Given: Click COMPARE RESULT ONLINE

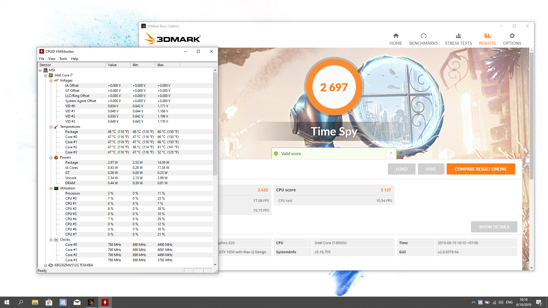Looking at the screenshot, I should [x=481, y=169].
